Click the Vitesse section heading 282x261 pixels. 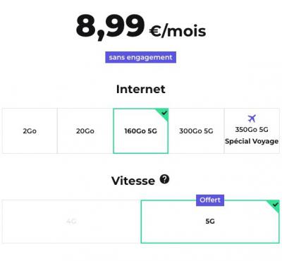[x=133, y=181]
